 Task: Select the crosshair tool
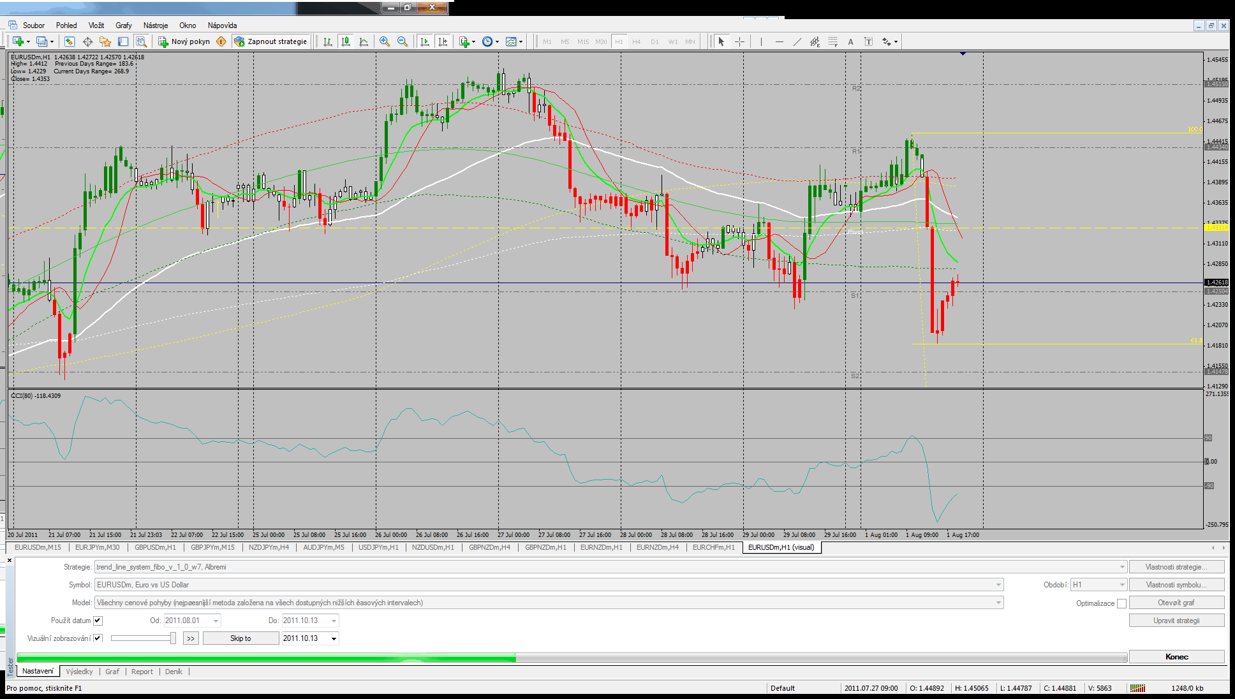pos(740,41)
